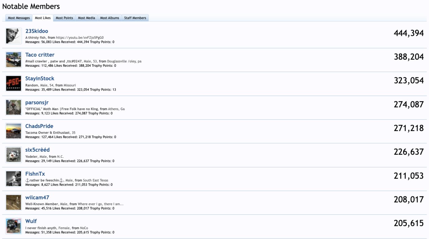Visit the Wulf profile name link

tap(31, 222)
